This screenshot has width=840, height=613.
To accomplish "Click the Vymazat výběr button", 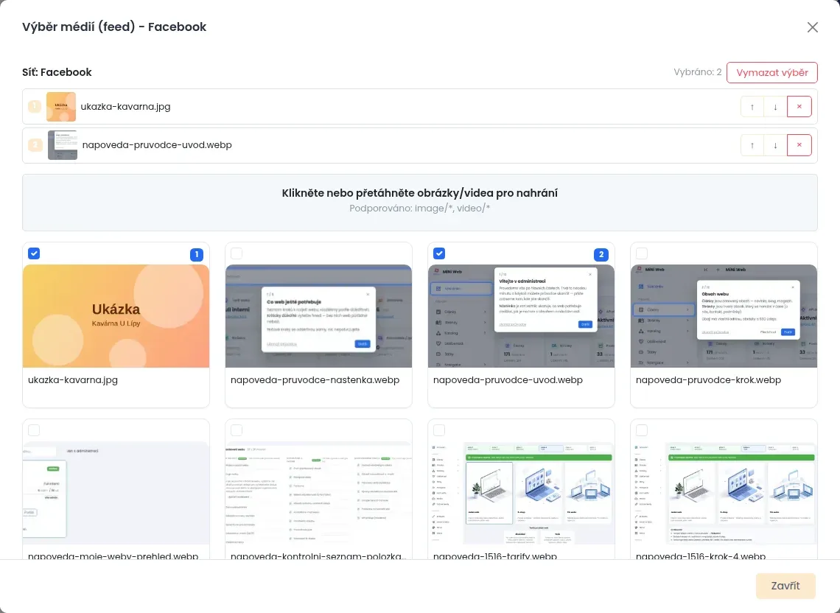I will pos(772,73).
